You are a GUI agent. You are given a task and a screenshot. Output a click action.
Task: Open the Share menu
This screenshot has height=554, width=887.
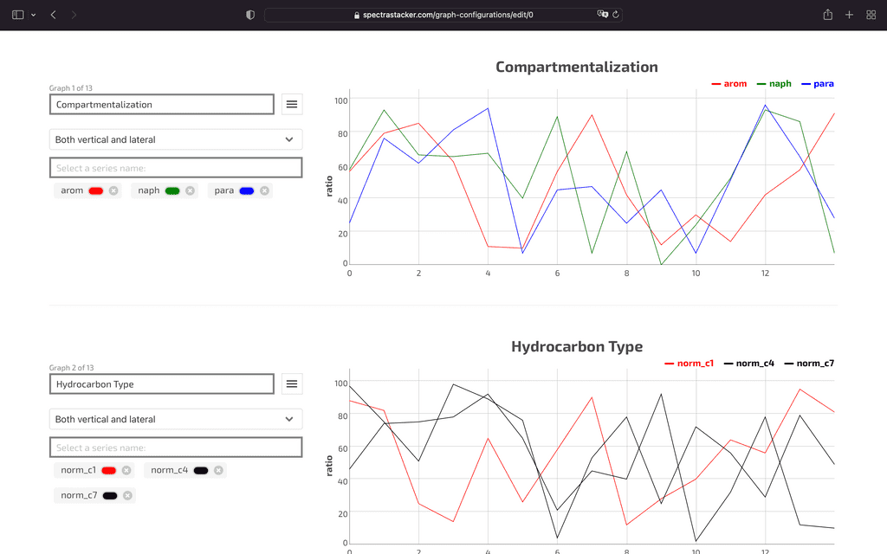(x=827, y=15)
